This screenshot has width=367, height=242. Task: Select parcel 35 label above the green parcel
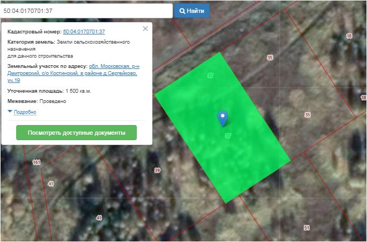[x=270, y=57]
